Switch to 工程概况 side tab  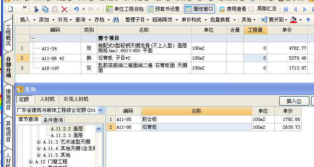8,35
